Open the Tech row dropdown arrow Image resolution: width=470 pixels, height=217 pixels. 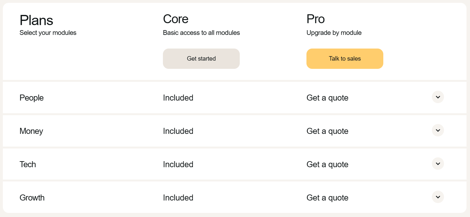coord(438,164)
